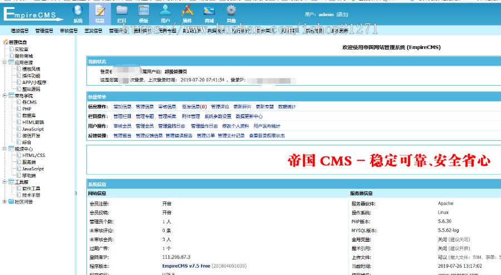Click the MYSQL version value 5.5.62-log

pos(448,230)
